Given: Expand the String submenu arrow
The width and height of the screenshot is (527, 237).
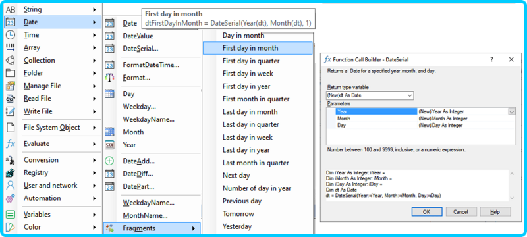Looking at the screenshot, I should tap(95, 10).
